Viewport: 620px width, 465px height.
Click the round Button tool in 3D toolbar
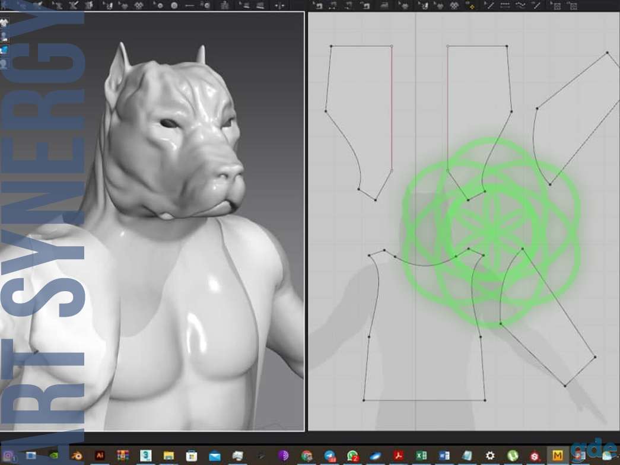tap(174, 5)
